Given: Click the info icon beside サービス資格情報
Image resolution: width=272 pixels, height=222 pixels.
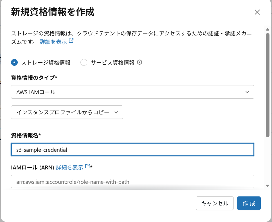Looking at the screenshot, I should pyautogui.click(x=140, y=62).
